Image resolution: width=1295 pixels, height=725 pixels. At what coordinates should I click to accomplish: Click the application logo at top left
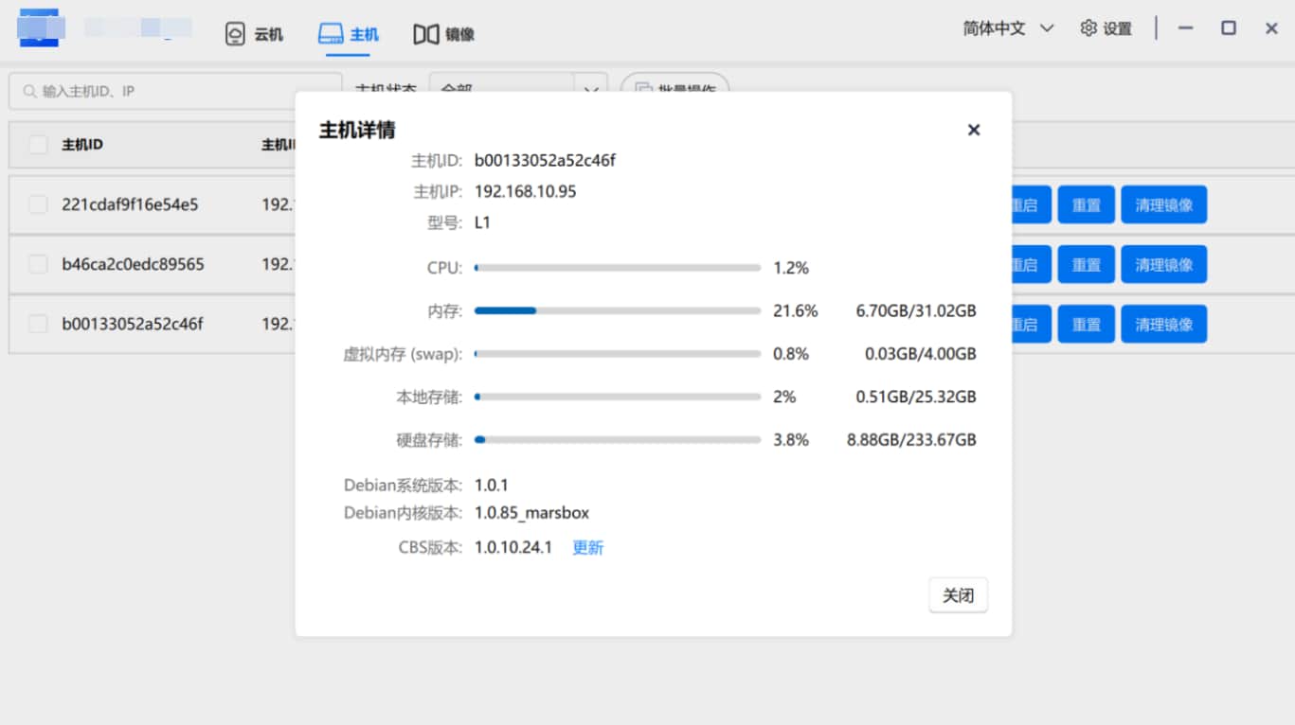click(39, 28)
